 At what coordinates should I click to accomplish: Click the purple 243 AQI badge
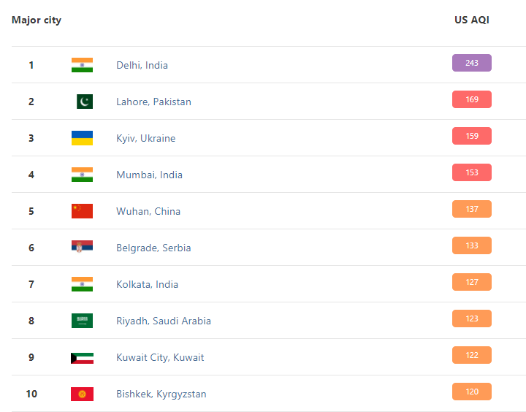471,63
